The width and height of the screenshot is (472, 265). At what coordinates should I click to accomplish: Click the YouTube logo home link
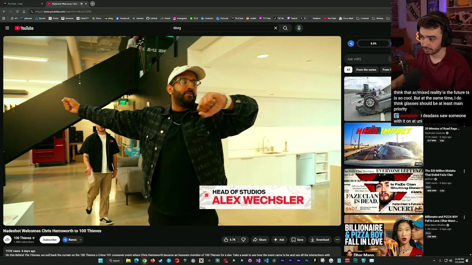tap(24, 28)
